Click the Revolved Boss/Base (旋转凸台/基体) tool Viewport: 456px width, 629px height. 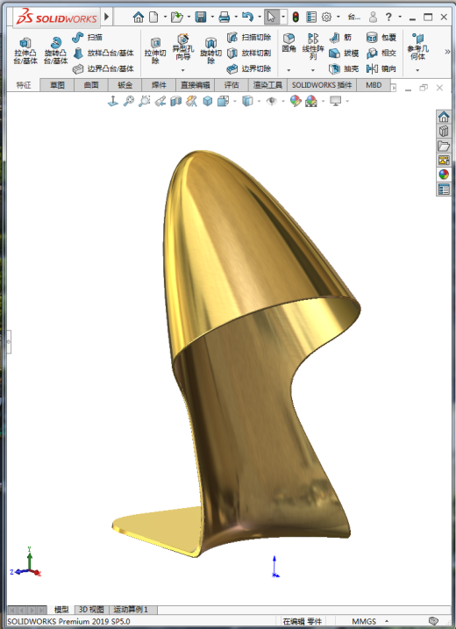[56, 51]
